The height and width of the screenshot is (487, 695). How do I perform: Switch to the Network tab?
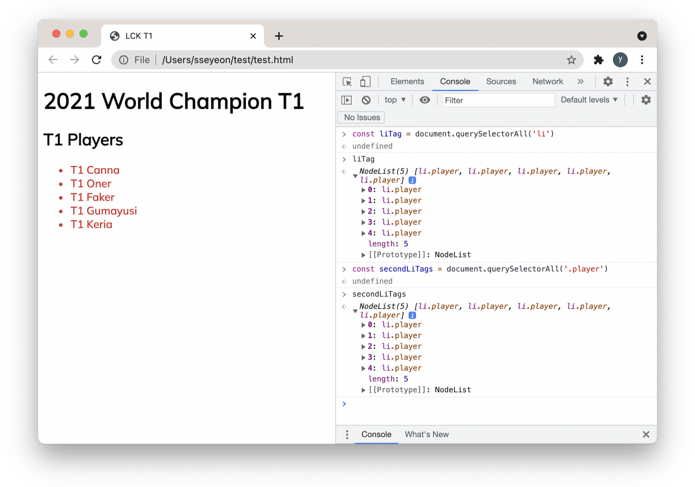pos(547,82)
